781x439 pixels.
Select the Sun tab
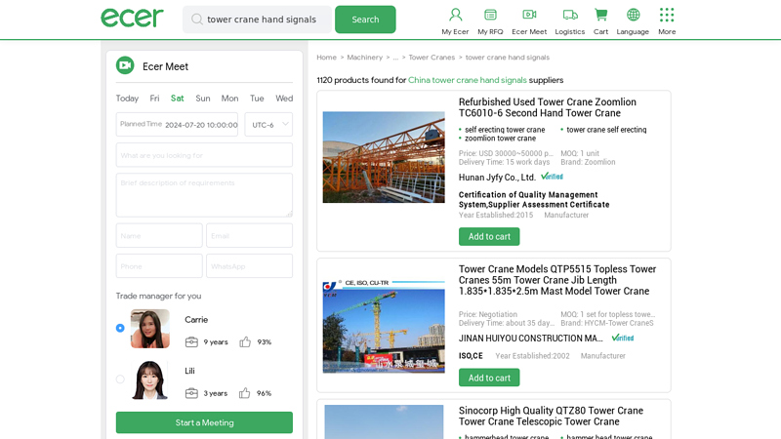203,99
